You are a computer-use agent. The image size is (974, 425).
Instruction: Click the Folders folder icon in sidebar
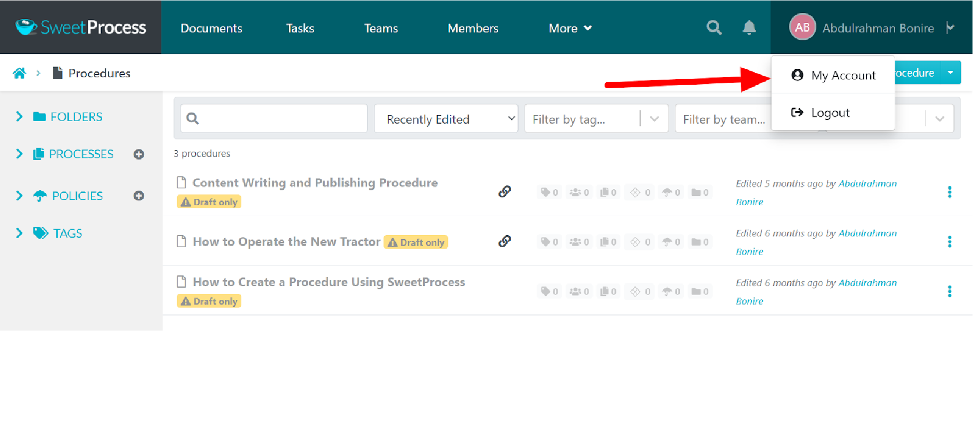[x=39, y=117]
